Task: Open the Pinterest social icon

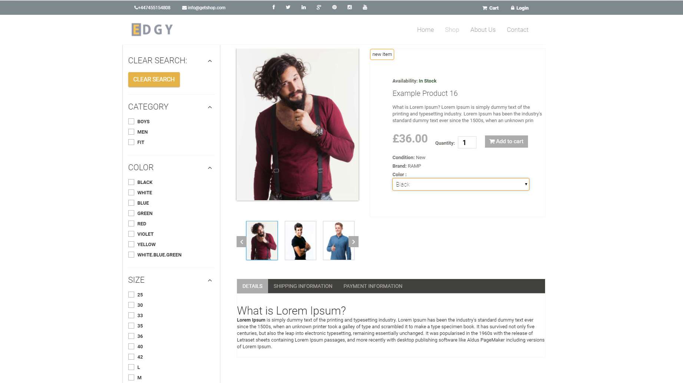Action: click(334, 7)
